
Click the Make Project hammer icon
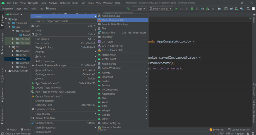pos(128,9)
